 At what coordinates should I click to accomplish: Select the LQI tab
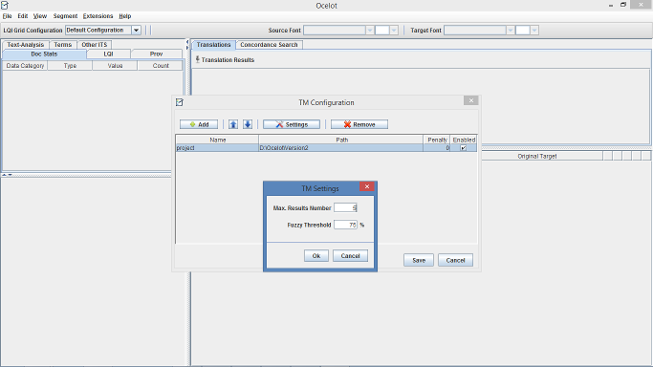tap(108, 54)
